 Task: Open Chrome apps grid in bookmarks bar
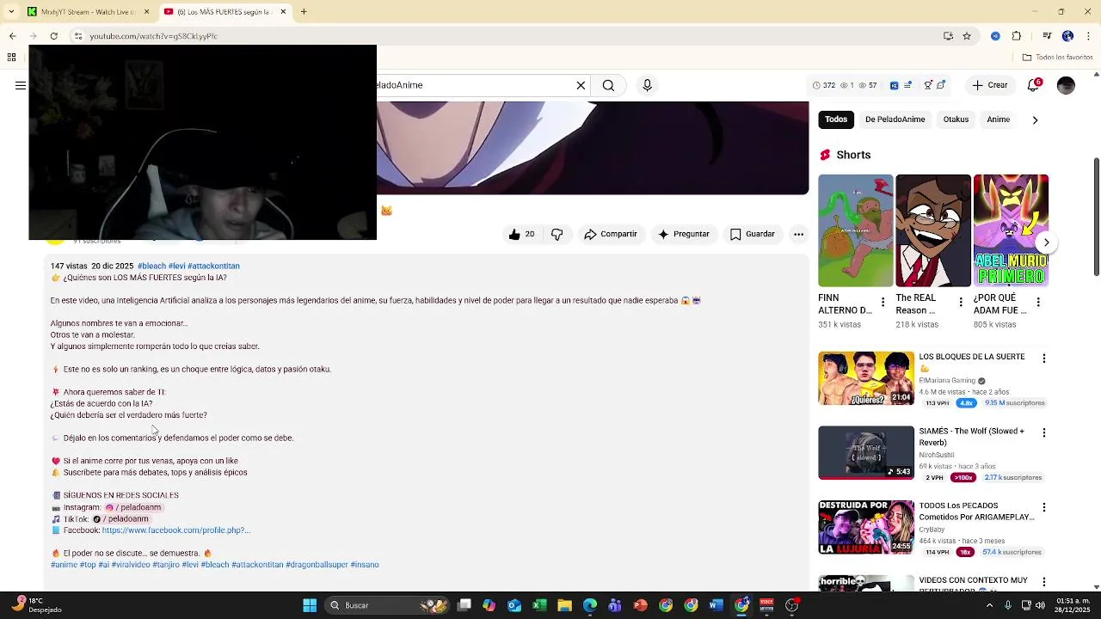[11, 58]
